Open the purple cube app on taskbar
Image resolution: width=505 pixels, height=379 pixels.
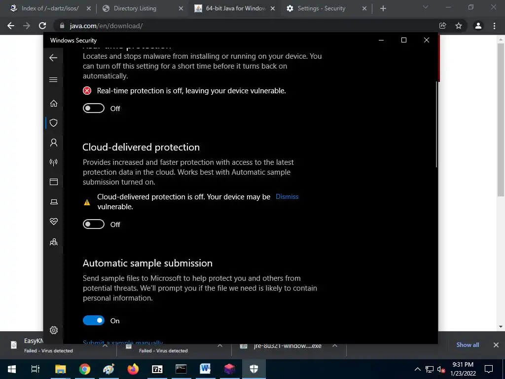point(229,369)
